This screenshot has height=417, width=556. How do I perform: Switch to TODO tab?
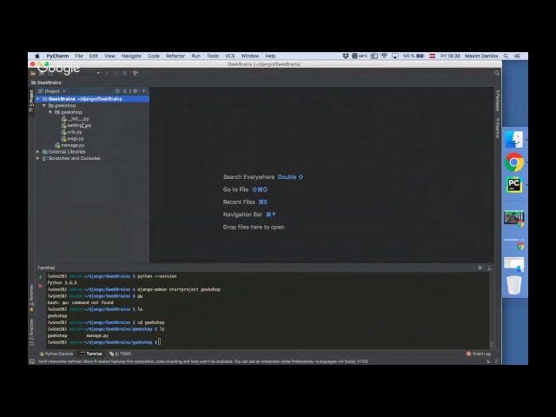pyautogui.click(x=120, y=354)
